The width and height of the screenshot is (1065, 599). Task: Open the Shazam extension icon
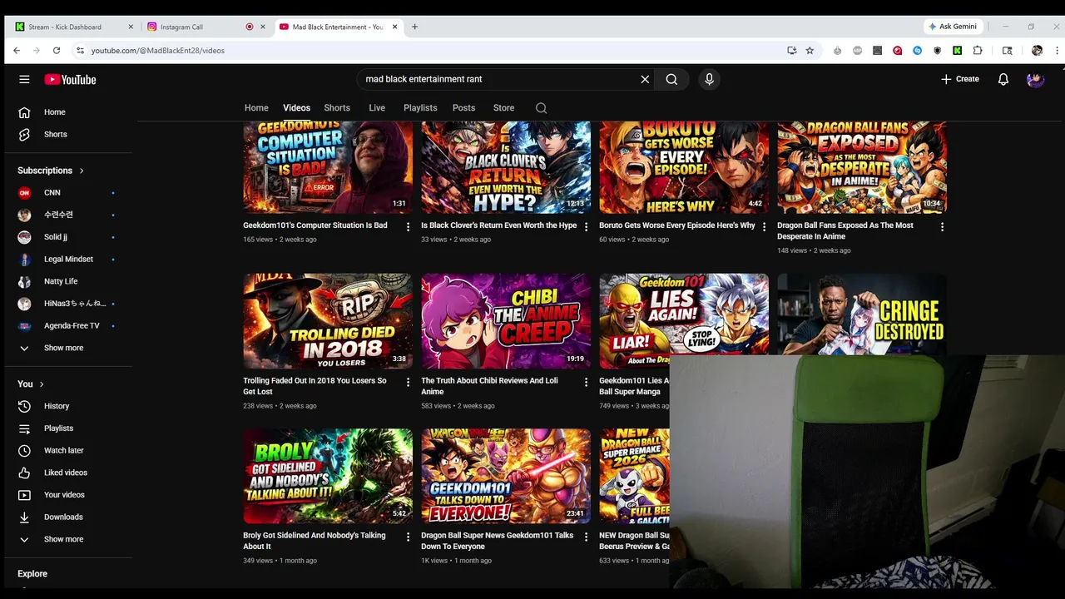coord(918,51)
